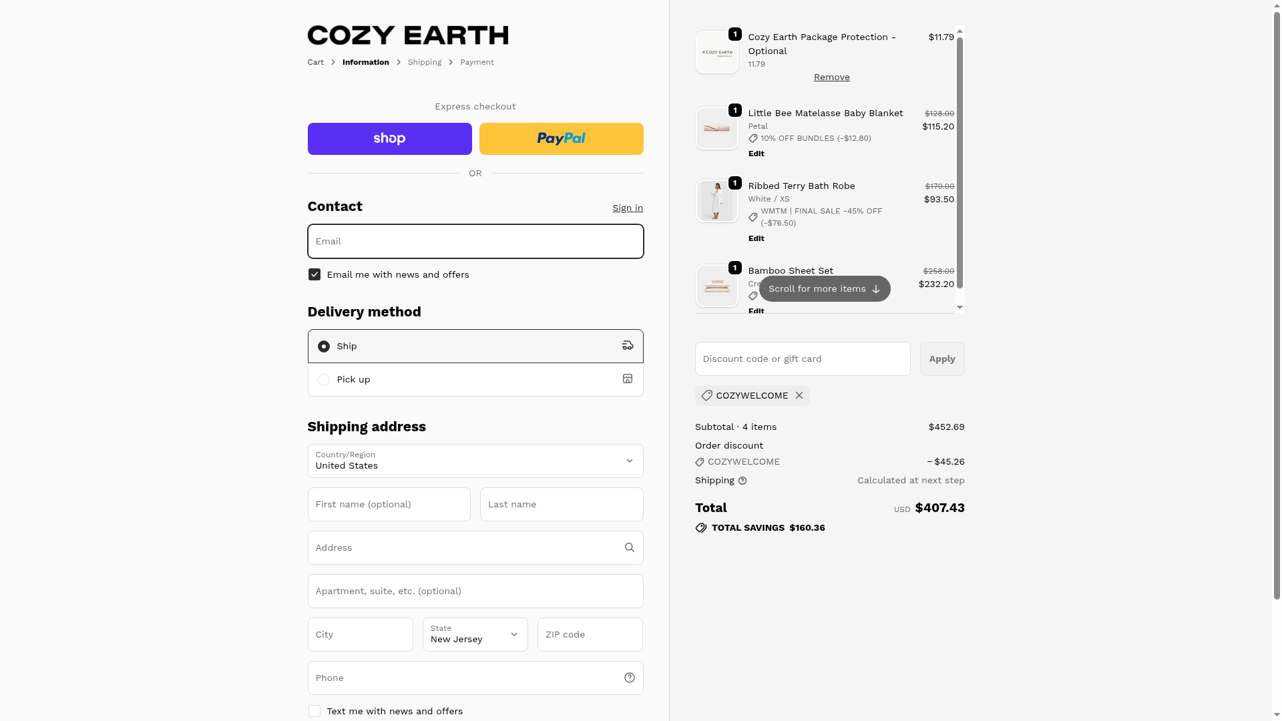Click the shipping info question mark icon
Screen dimensions: 1282x721
(742, 481)
